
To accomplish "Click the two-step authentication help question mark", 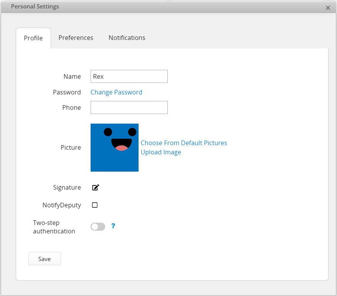I will pyautogui.click(x=113, y=226).
